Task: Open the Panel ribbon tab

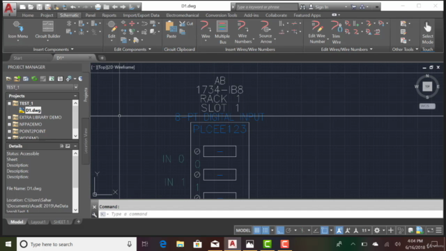Action: [x=90, y=15]
